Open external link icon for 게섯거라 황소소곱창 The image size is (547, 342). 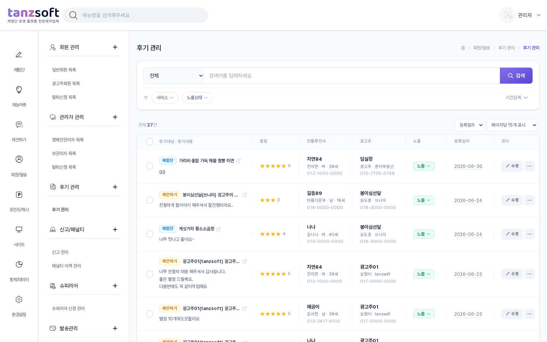[x=218, y=229]
